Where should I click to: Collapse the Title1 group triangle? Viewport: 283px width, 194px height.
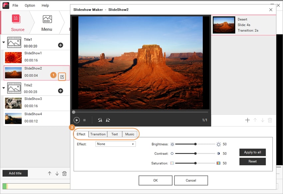[4, 42]
